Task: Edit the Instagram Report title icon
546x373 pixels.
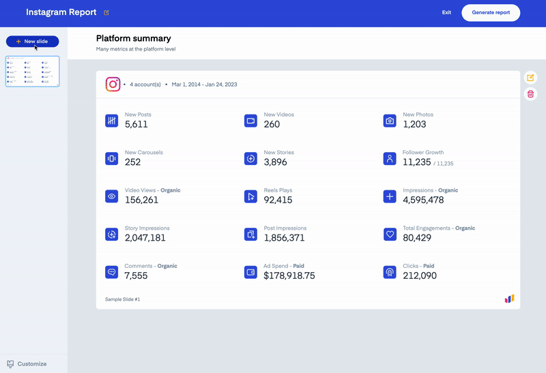Action: pos(106,12)
